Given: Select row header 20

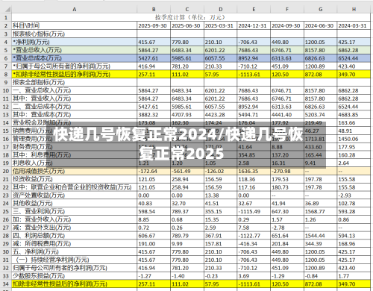Looking at the screenshot, I should pos(6,171).
